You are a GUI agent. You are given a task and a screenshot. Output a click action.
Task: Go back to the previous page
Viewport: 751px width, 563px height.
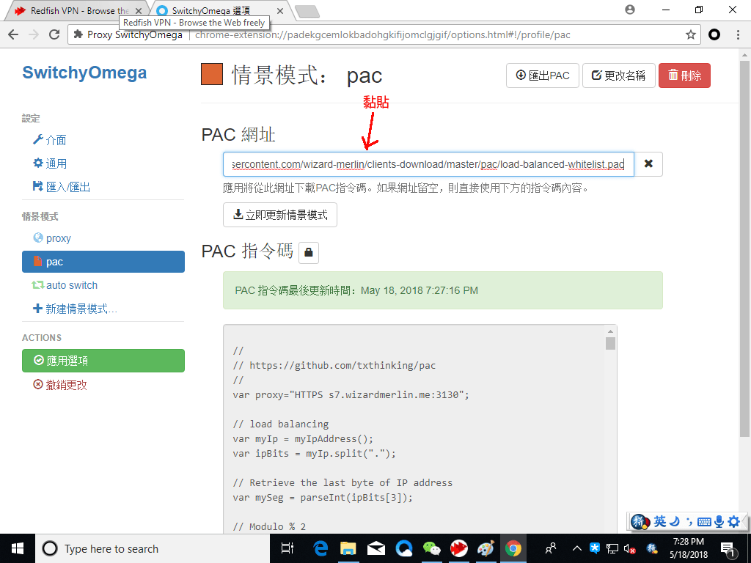click(x=13, y=34)
